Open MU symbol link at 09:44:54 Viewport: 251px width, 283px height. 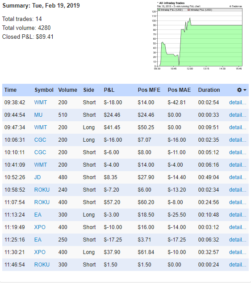(x=38, y=115)
